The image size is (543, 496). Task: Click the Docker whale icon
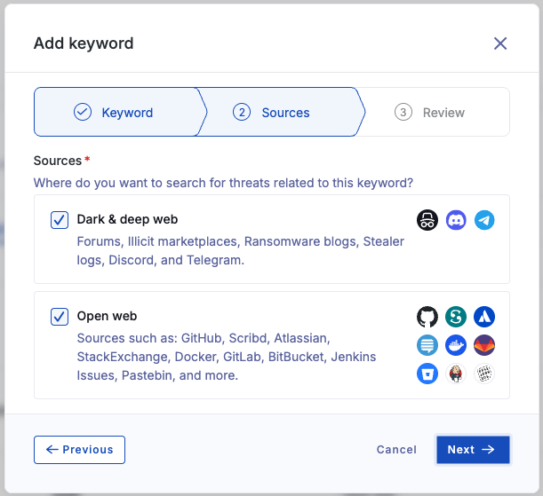point(456,345)
